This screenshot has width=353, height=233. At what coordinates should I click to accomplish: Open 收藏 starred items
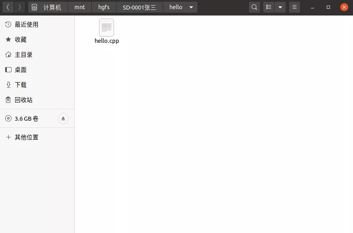tap(37, 40)
